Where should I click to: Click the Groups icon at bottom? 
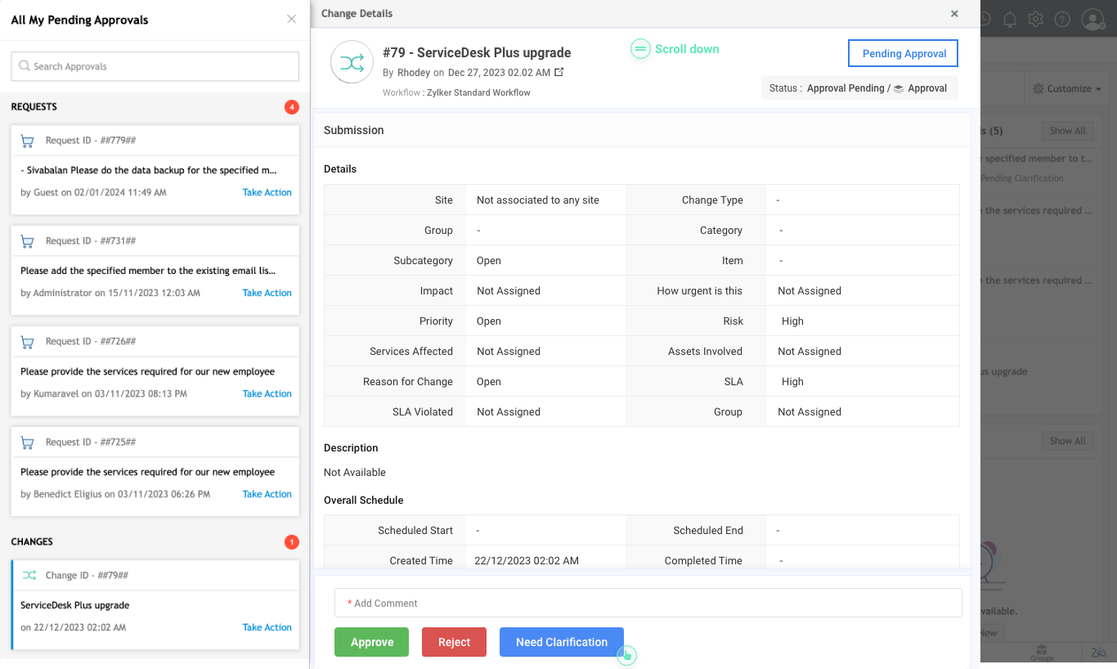(x=1041, y=652)
